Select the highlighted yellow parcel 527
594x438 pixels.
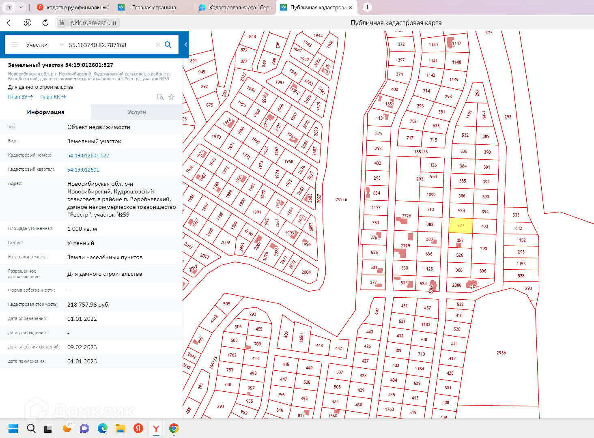coord(461,225)
